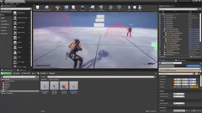
Task: Open the Filters dropdown in Content Browser
Action: (44, 77)
